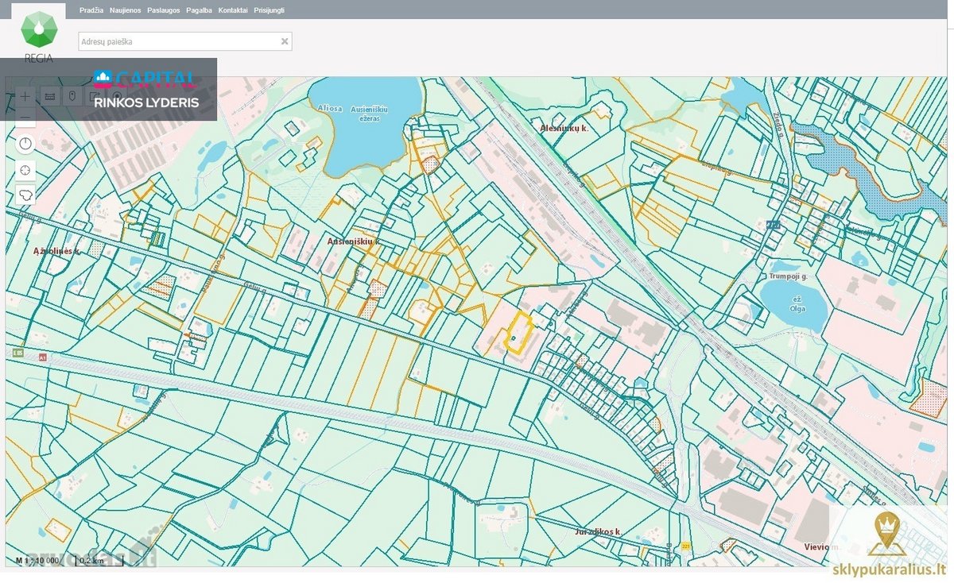Open the Paslaugos menu
954x583 pixels.
[164, 10]
